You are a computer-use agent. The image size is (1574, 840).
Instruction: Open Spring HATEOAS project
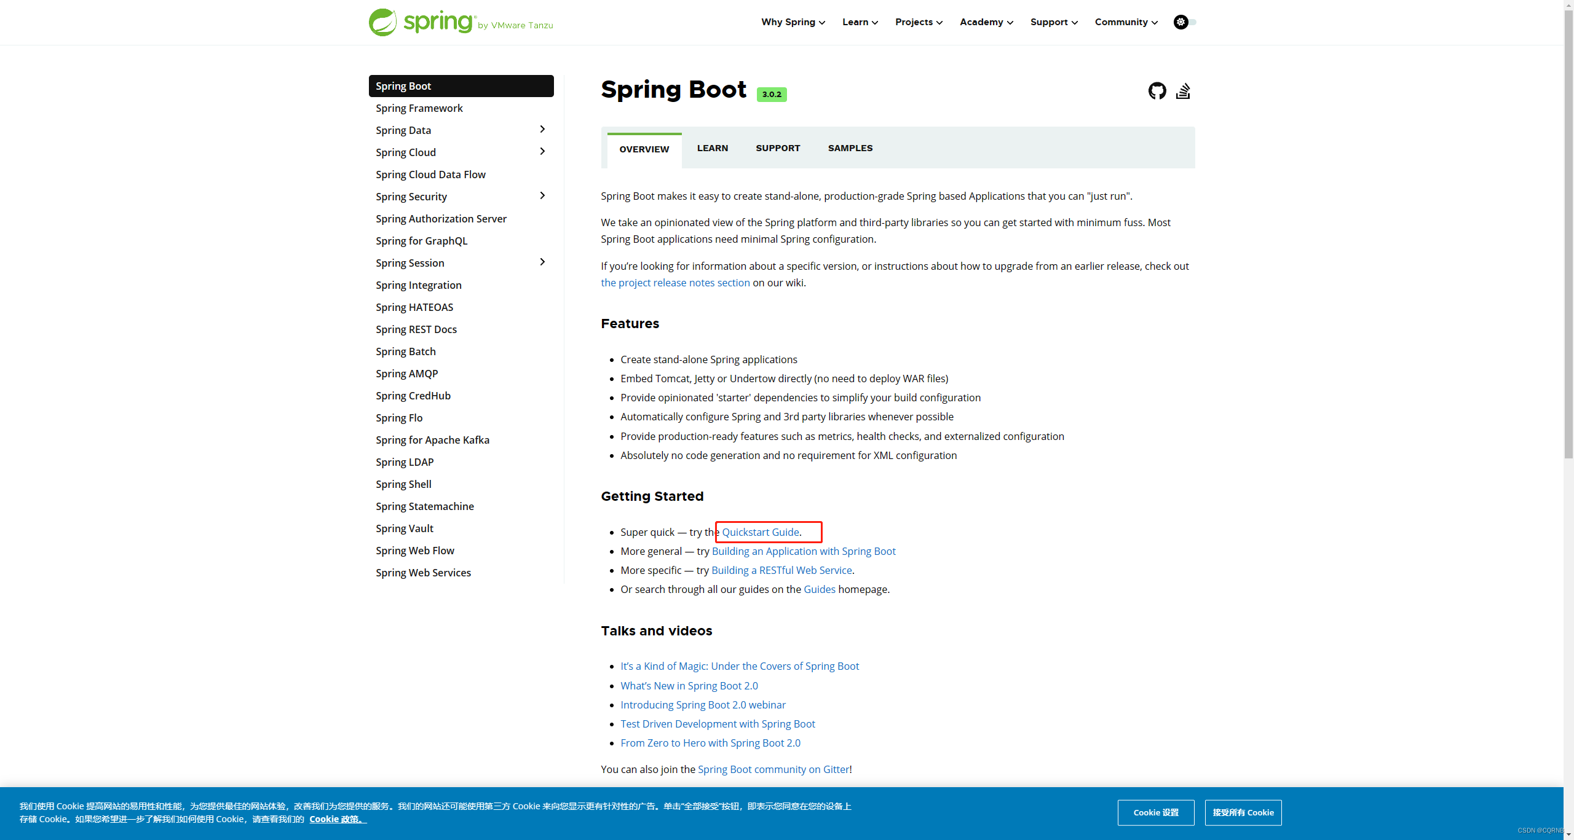pyautogui.click(x=414, y=307)
